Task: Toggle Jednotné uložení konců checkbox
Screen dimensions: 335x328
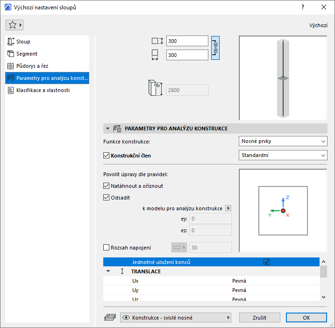Action: 266,262
